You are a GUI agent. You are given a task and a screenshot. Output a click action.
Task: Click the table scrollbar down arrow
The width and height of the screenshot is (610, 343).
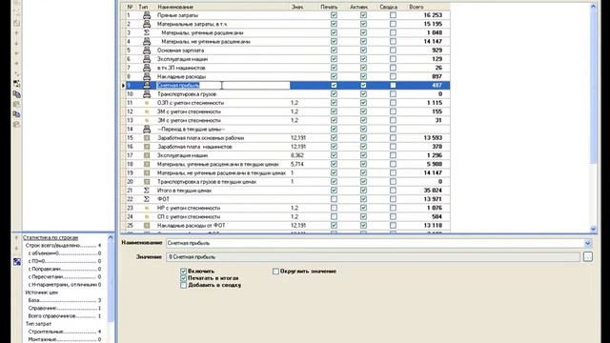coord(593,229)
